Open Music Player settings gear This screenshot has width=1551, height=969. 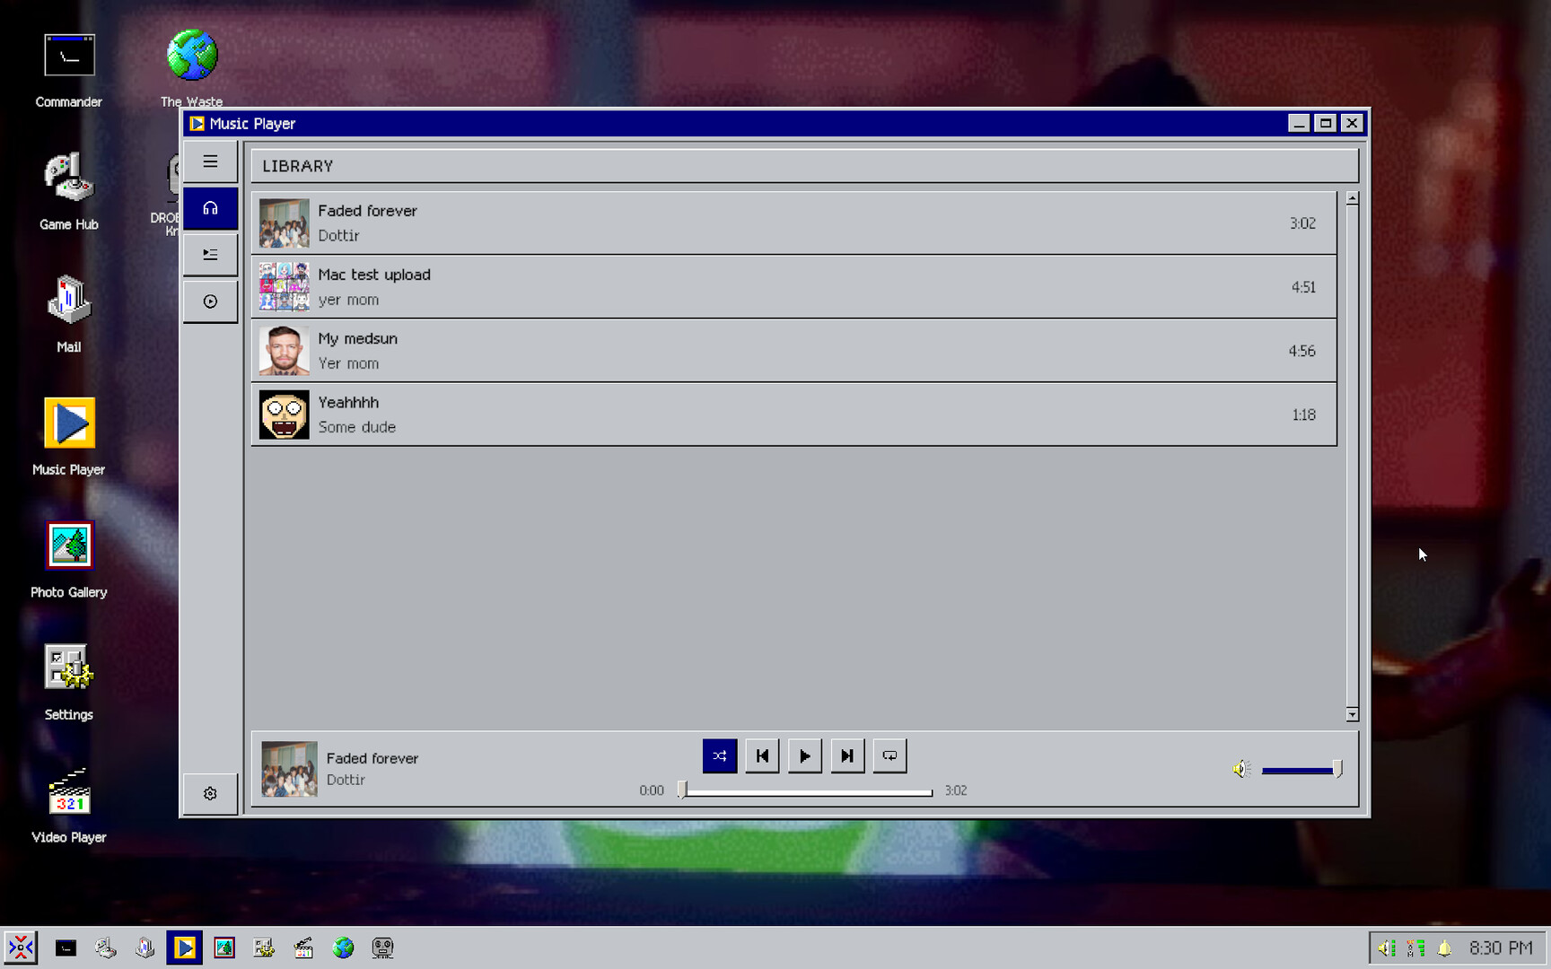pyautogui.click(x=210, y=793)
